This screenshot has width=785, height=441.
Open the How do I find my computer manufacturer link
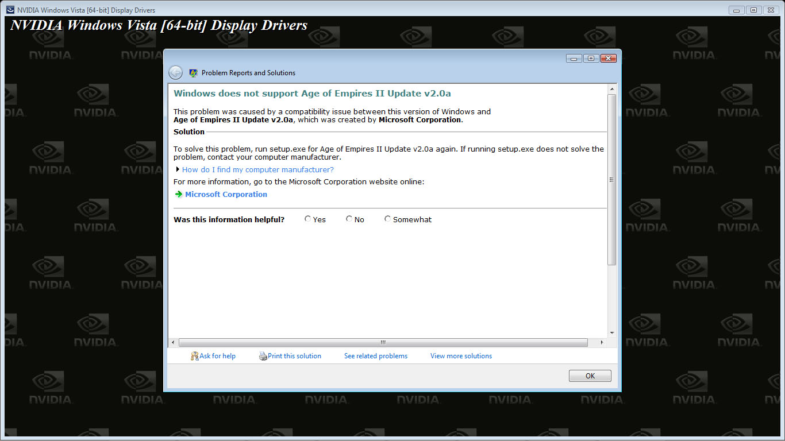pos(257,170)
